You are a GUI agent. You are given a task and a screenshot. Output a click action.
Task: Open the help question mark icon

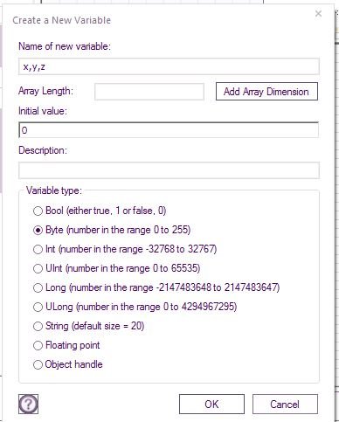pos(28,404)
